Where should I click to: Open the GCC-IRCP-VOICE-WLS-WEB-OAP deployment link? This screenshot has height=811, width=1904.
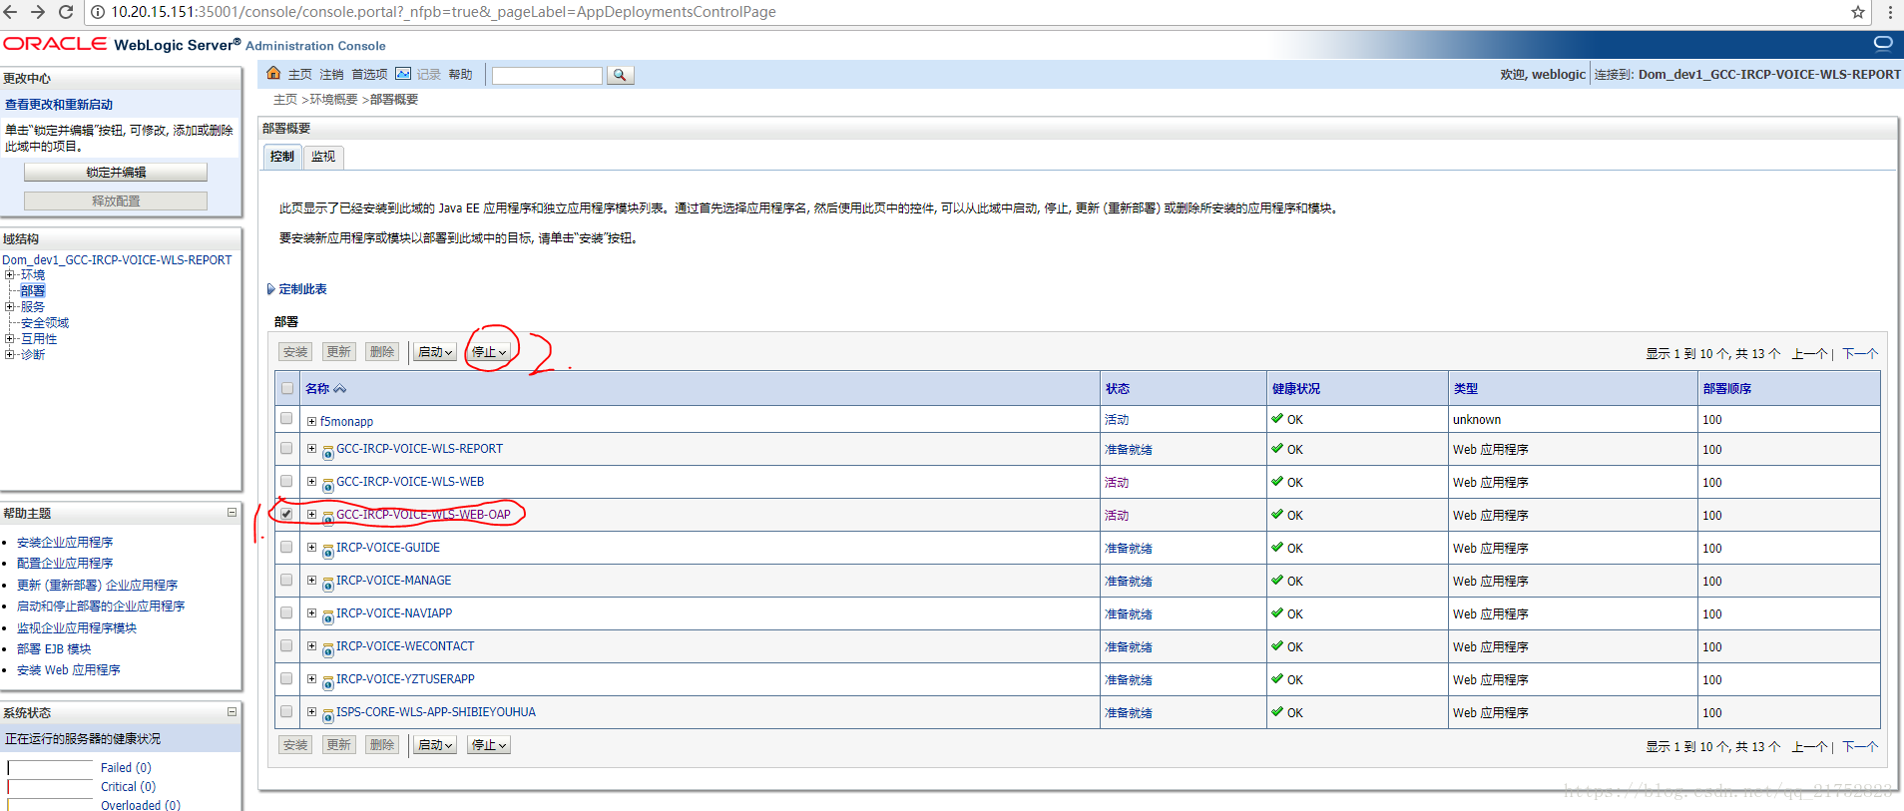[x=423, y=515]
